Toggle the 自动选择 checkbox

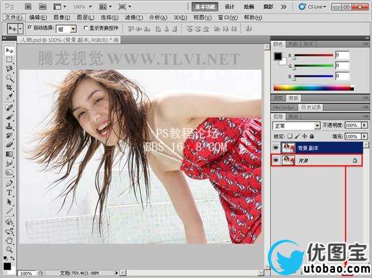[x=30, y=28]
